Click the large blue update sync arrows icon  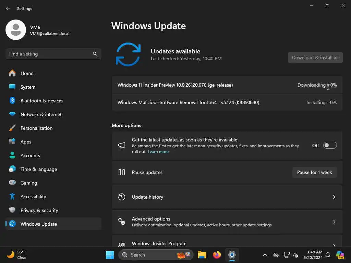[128, 54]
